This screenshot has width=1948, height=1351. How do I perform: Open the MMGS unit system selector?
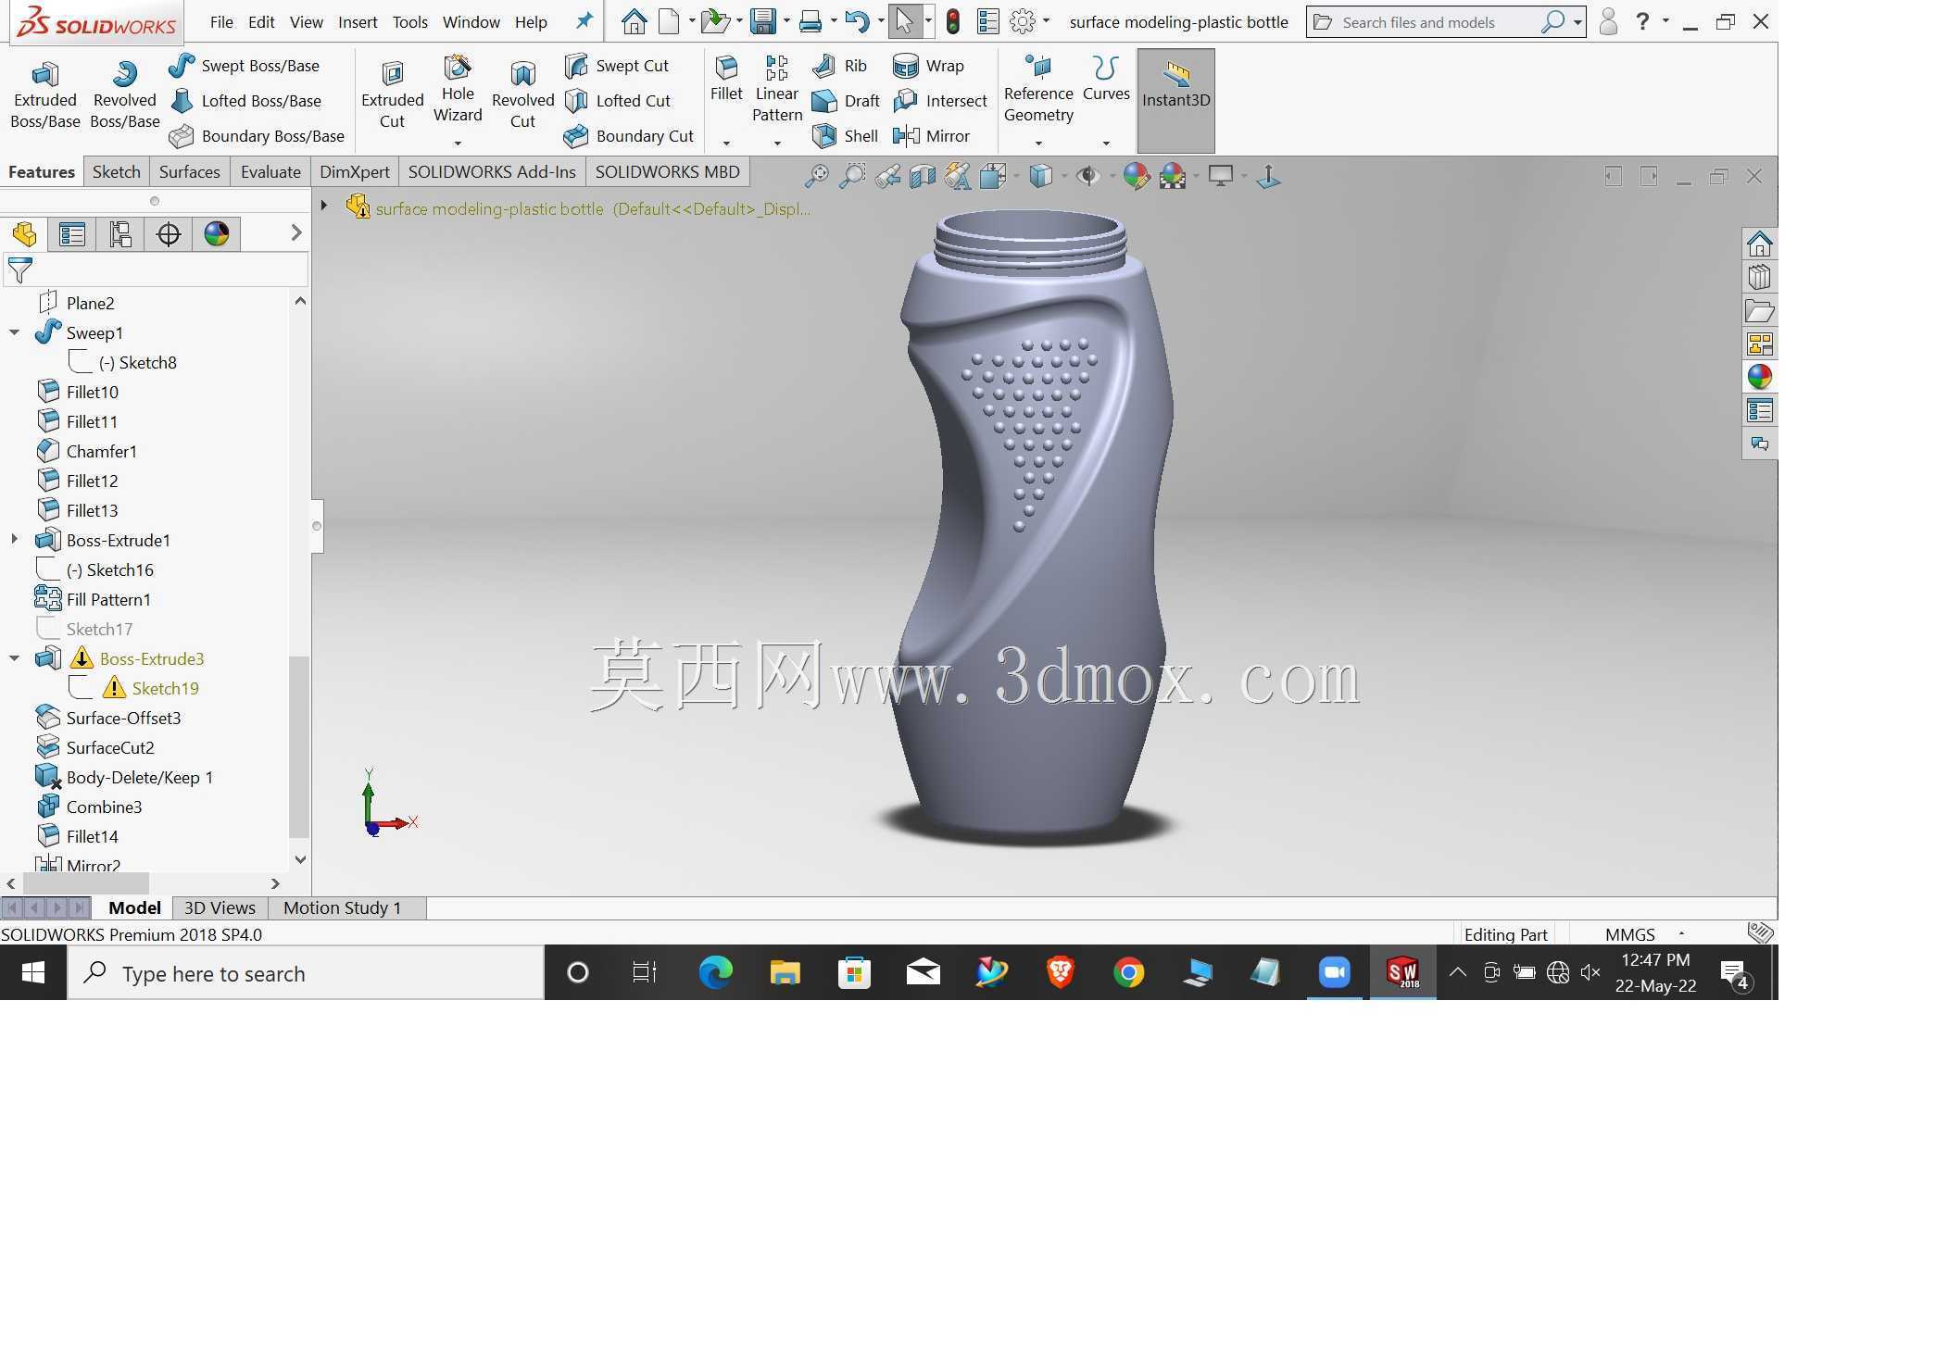(x=1642, y=934)
